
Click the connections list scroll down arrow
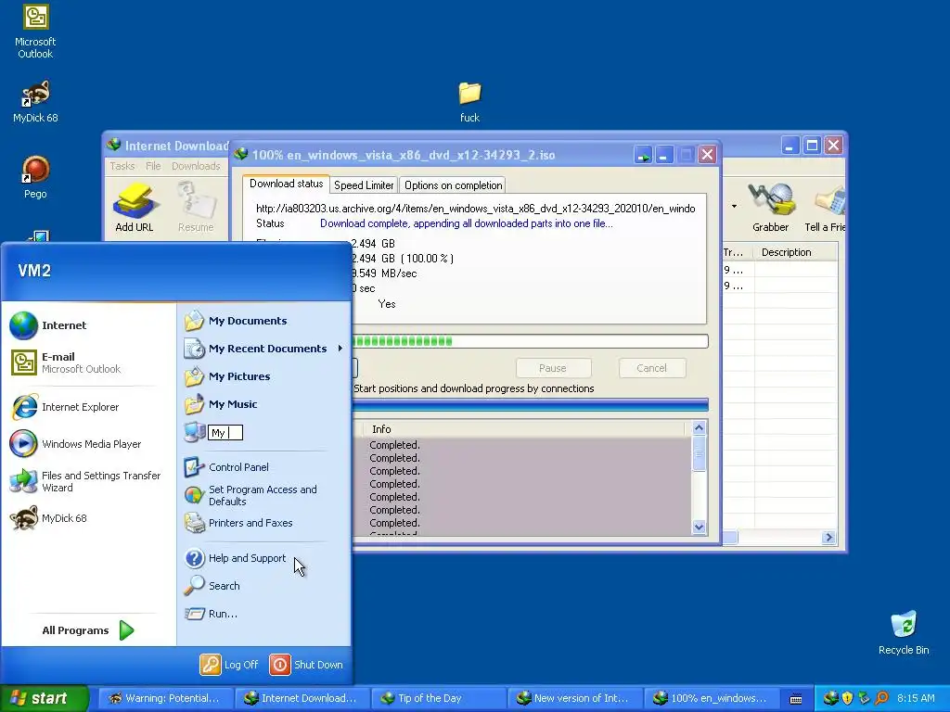click(699, 527)
